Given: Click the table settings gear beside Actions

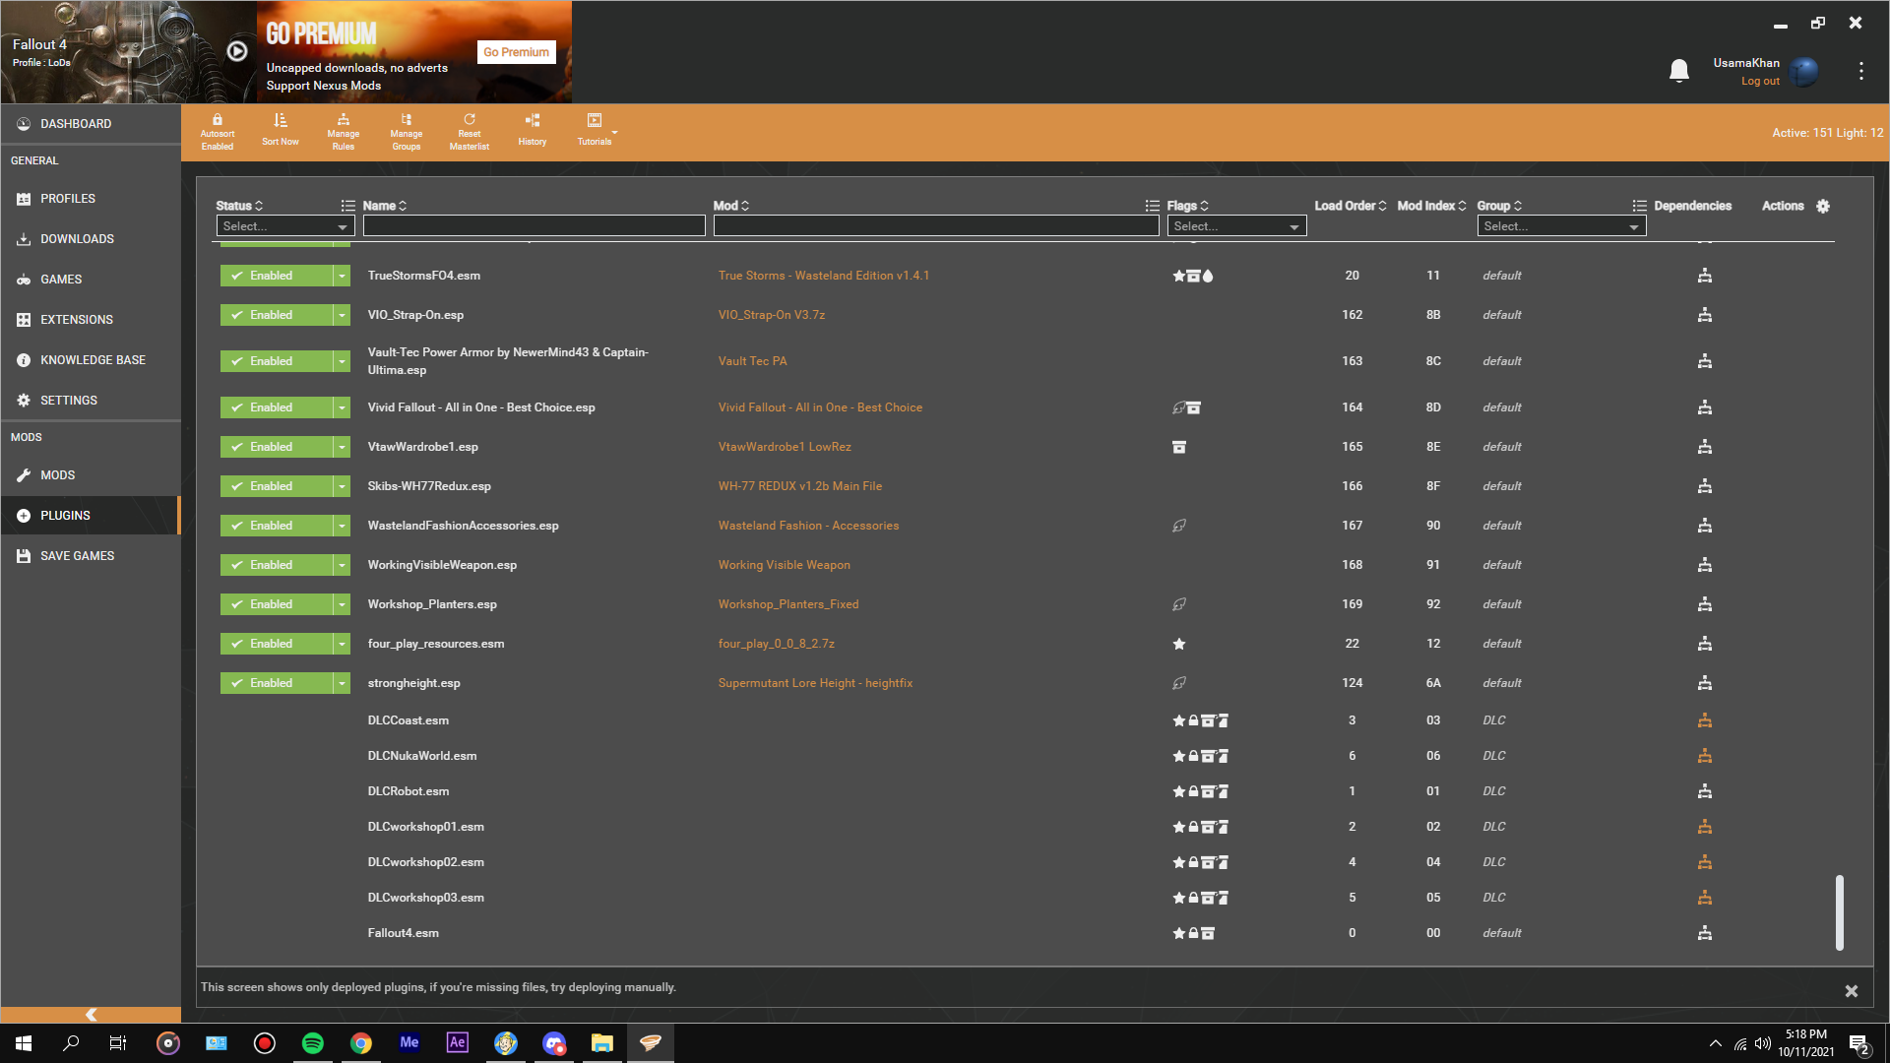Looking at the screenshot, I should 1823,206.
